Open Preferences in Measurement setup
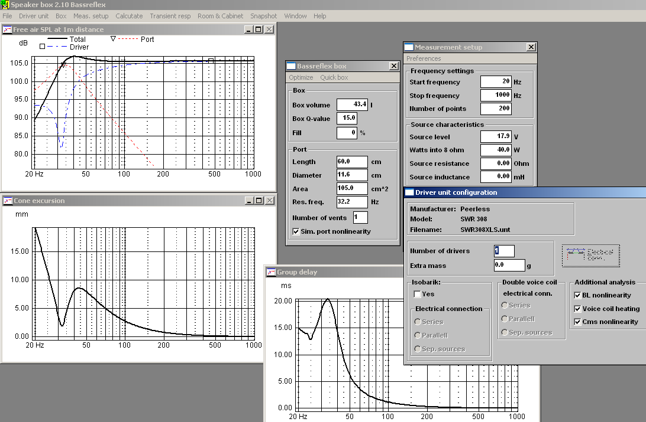The height and width of the screenshot is (422, 646). pos(424,58)
